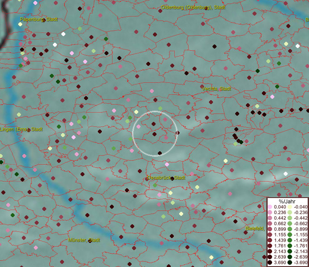
Task: Click the data point beside Osnabrück label
Action: pos(172,179)
